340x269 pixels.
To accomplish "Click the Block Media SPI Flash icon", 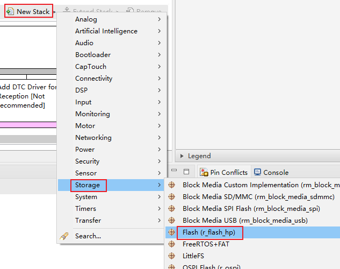I will click(x=172, y=209).
